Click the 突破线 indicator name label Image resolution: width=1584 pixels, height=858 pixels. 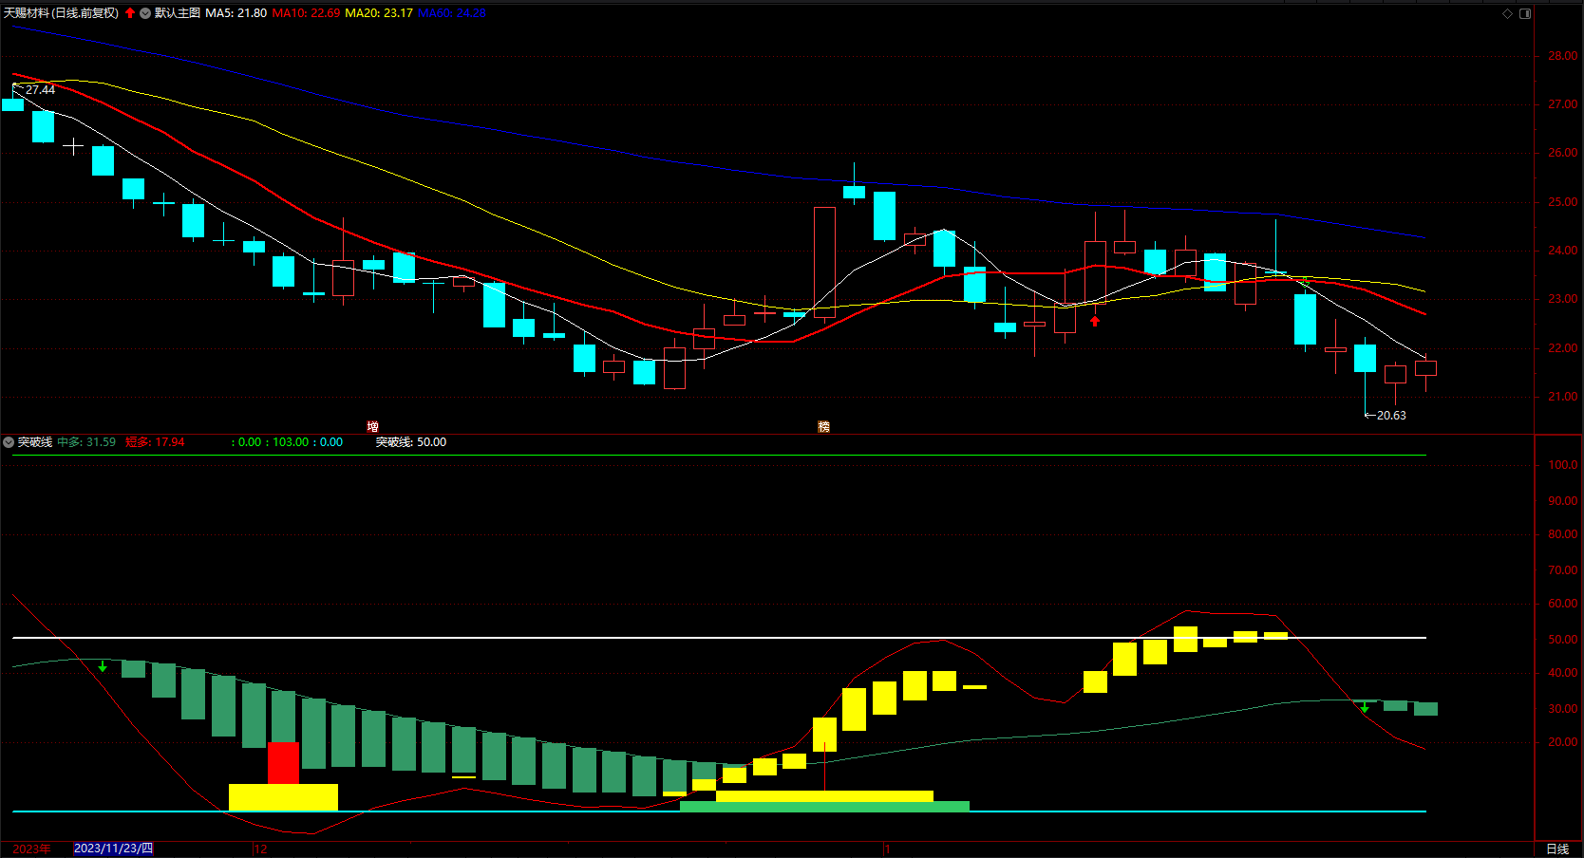(35, 442)
